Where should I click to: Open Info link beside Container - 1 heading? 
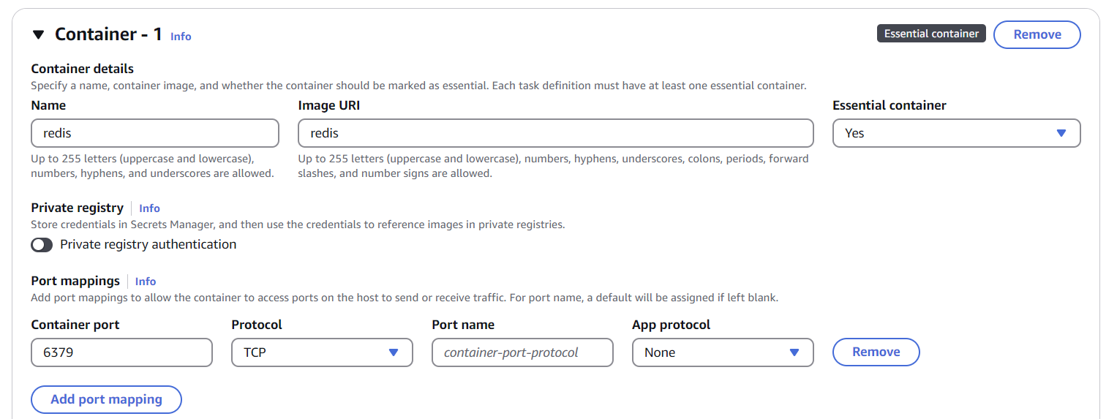pyautogui.click(x=181, y=36)
